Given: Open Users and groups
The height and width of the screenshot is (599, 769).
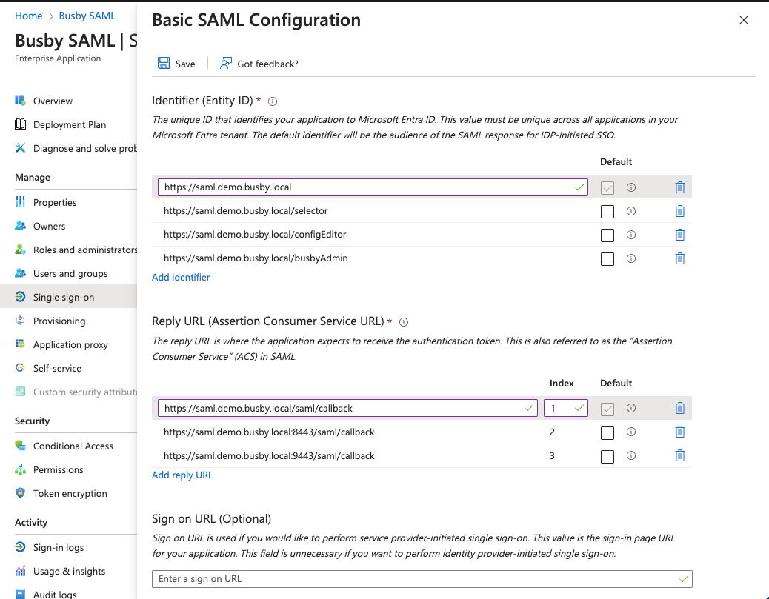Looking at the screenshot, I should click(x=69, y=273).
